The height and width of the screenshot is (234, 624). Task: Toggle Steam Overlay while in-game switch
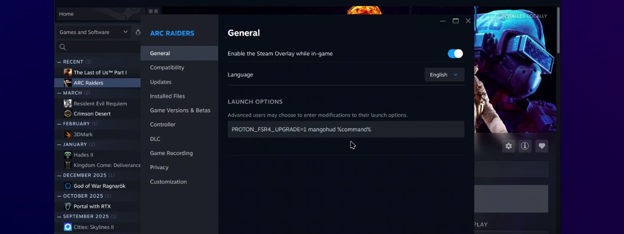coord(455,54)
